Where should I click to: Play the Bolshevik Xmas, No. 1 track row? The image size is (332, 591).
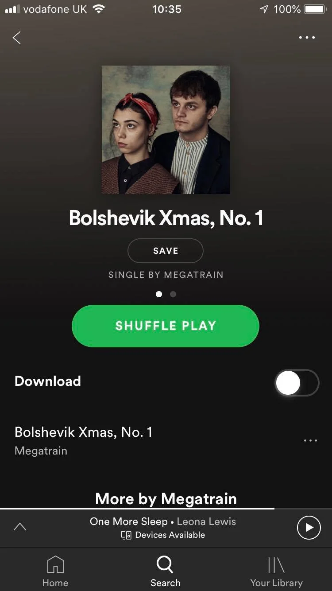pos(151,441)
